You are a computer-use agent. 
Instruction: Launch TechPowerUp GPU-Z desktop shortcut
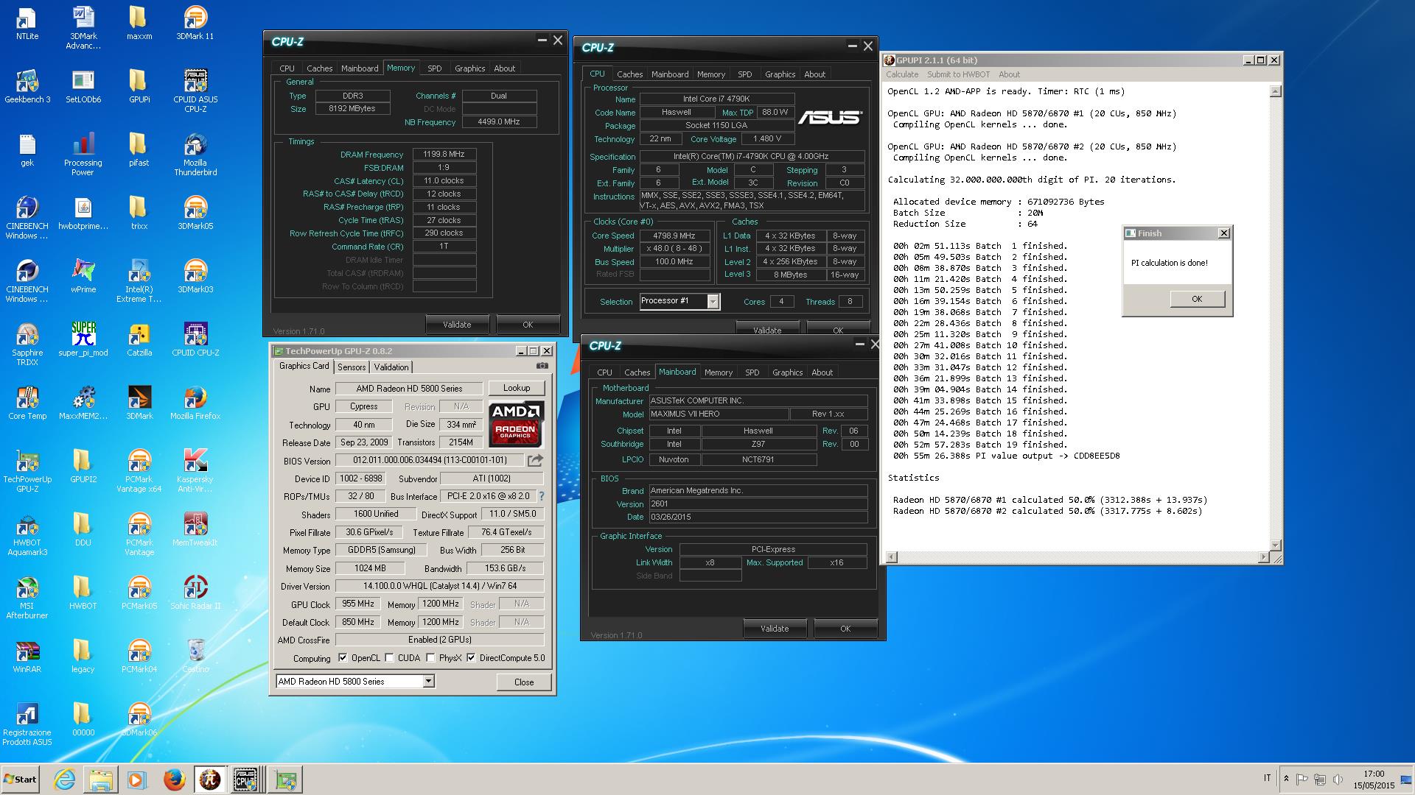[x=27, y=471]
